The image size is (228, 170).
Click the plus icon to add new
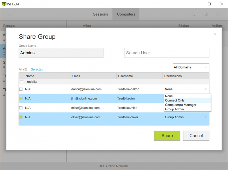(9, 14)
